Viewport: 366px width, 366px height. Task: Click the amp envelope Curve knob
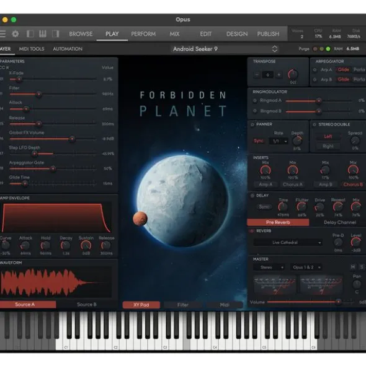(6, 246)
